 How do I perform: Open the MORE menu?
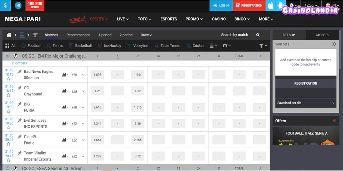coord(266,19)
